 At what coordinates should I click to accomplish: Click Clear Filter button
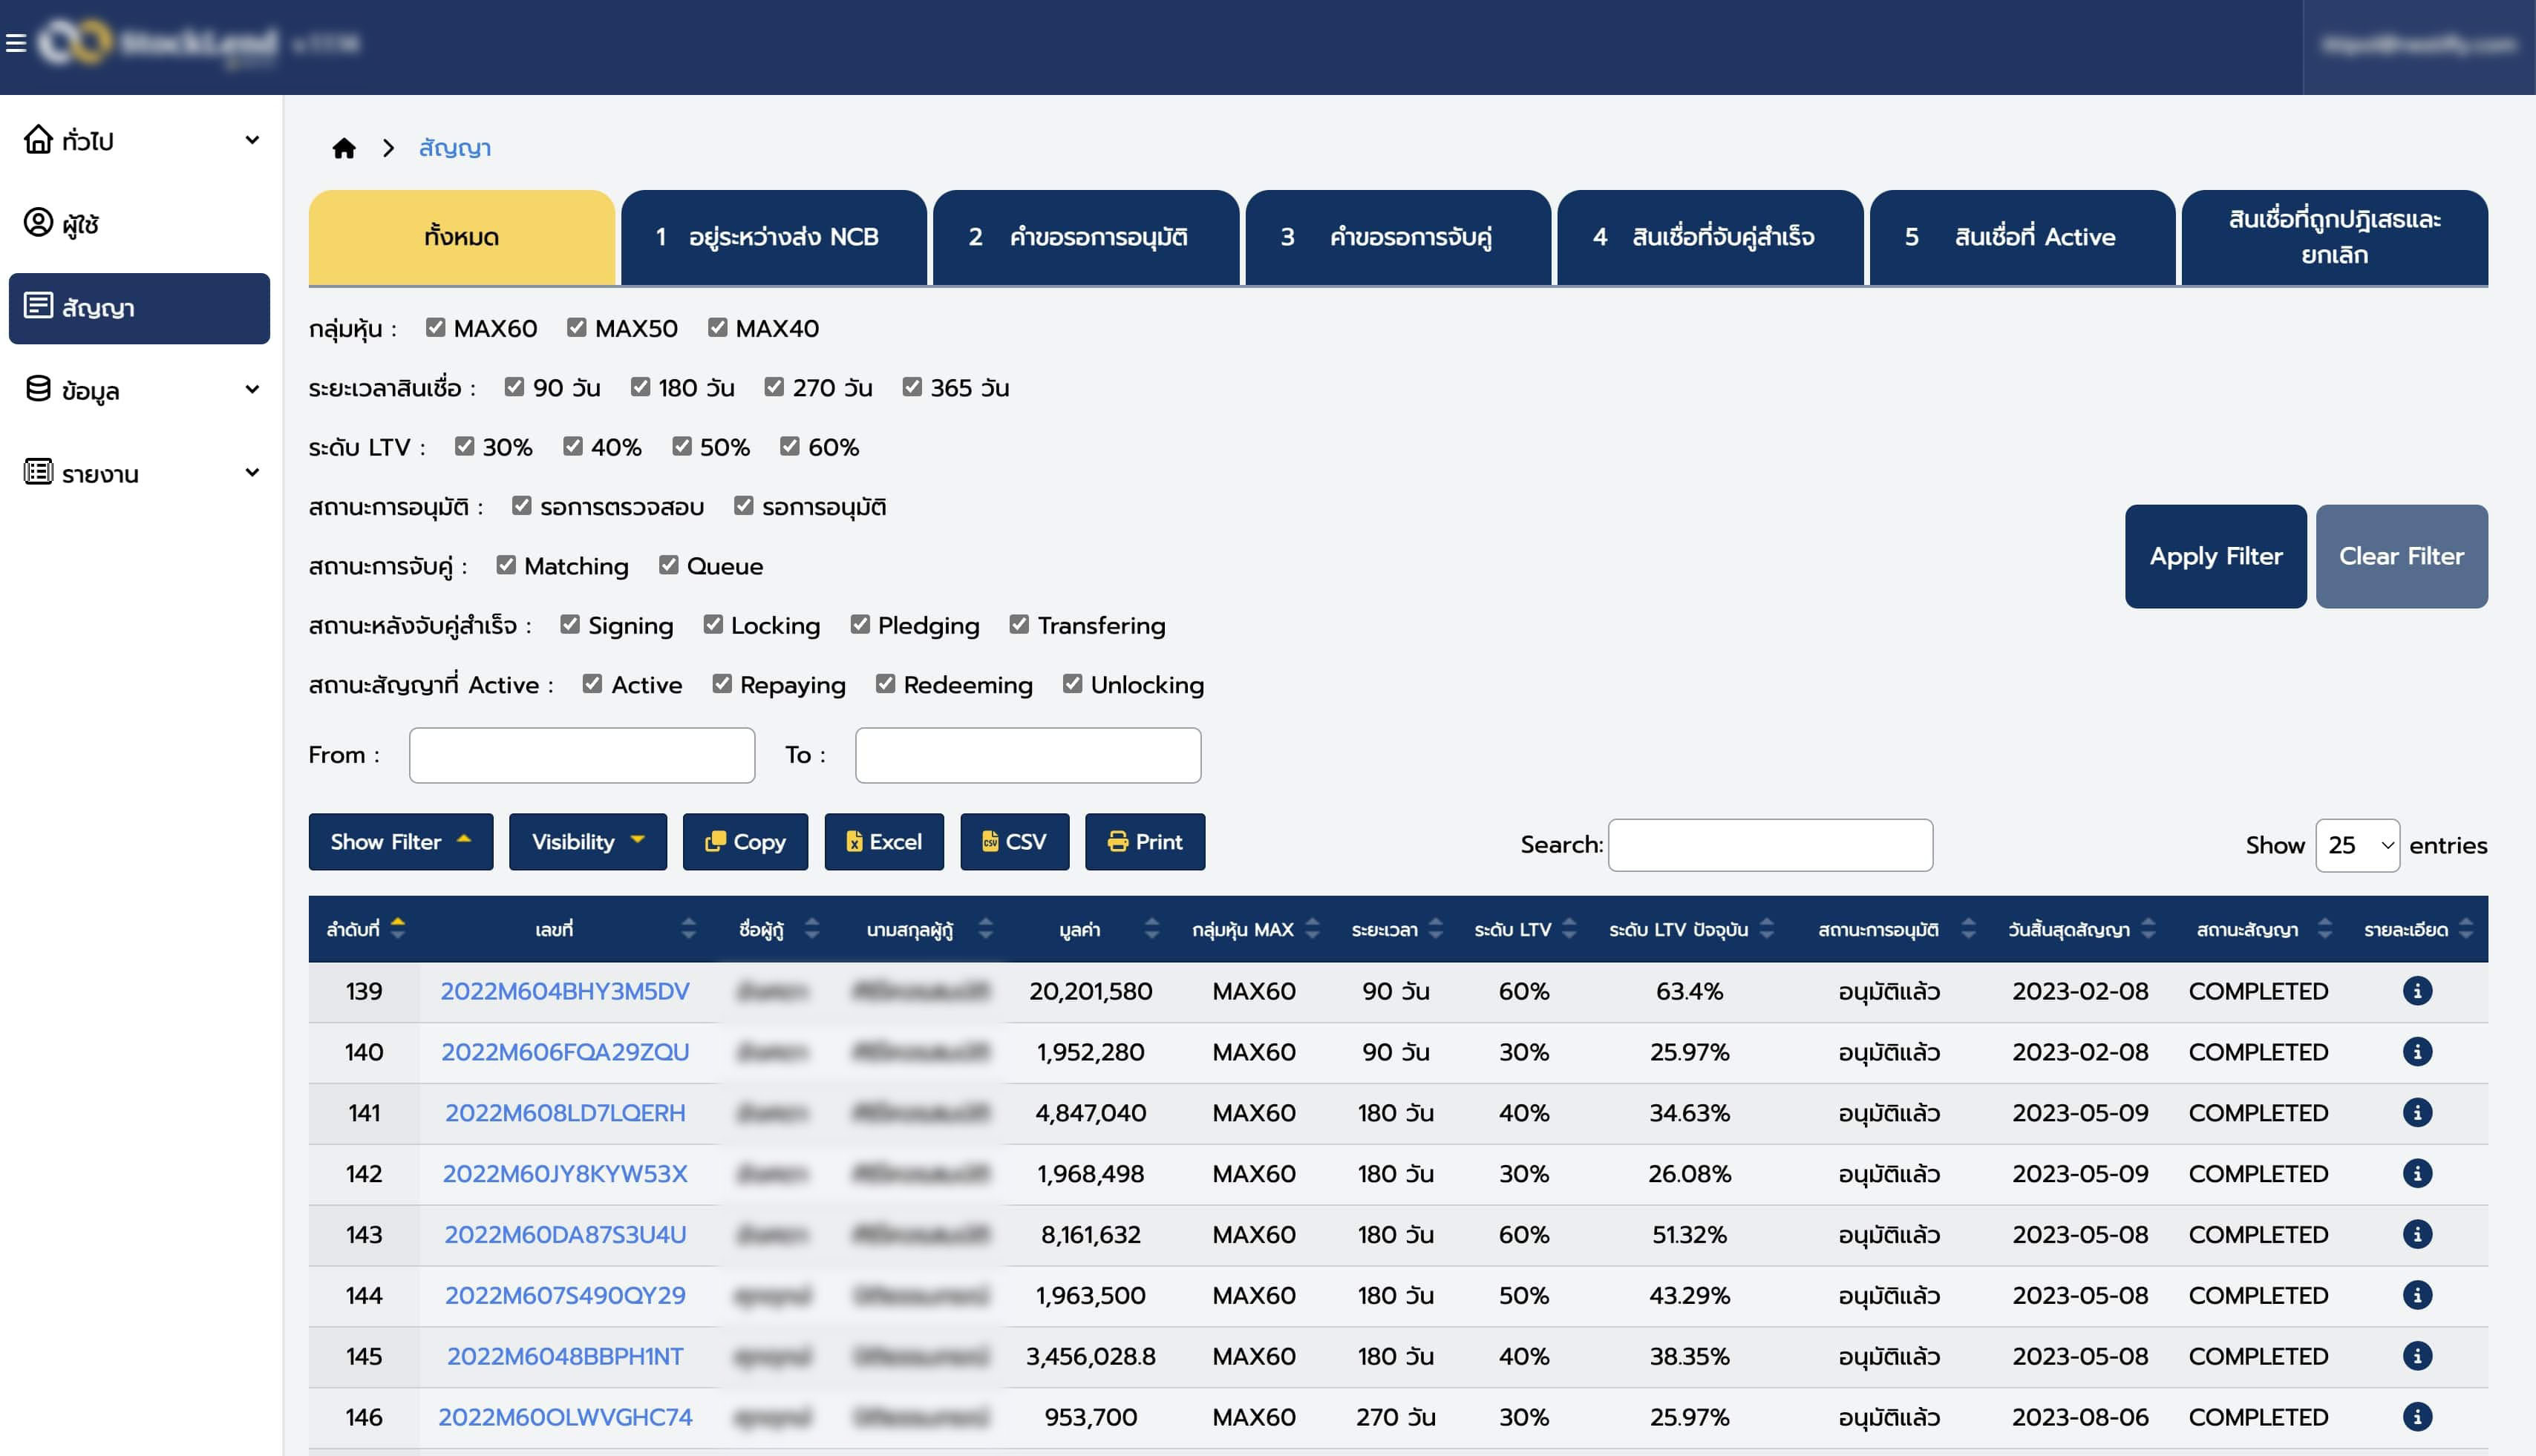2401,556
